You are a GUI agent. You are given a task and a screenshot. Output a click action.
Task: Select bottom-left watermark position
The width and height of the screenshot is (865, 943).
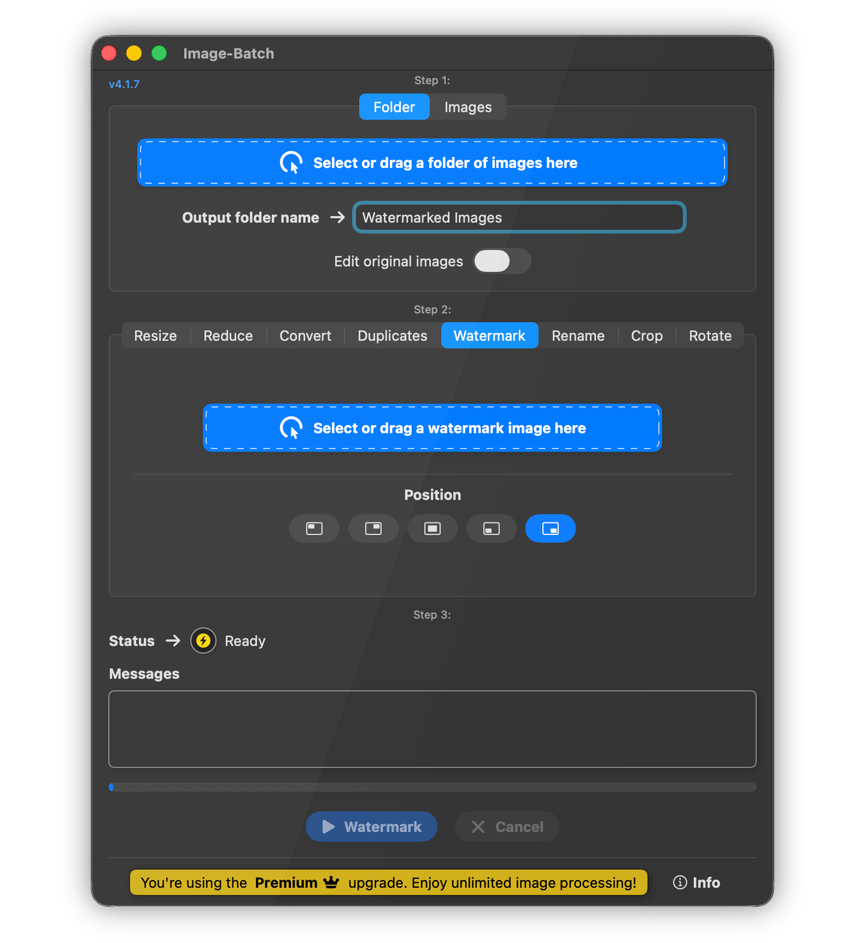[x=492, y=528]
